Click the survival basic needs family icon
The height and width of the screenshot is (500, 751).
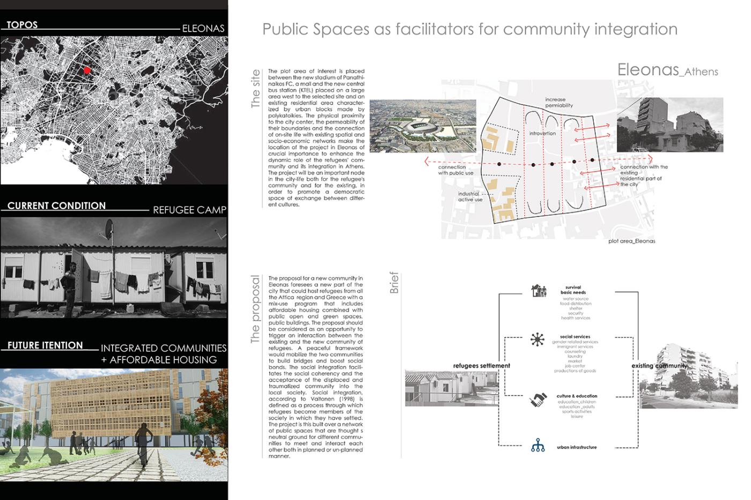point(539,291)
